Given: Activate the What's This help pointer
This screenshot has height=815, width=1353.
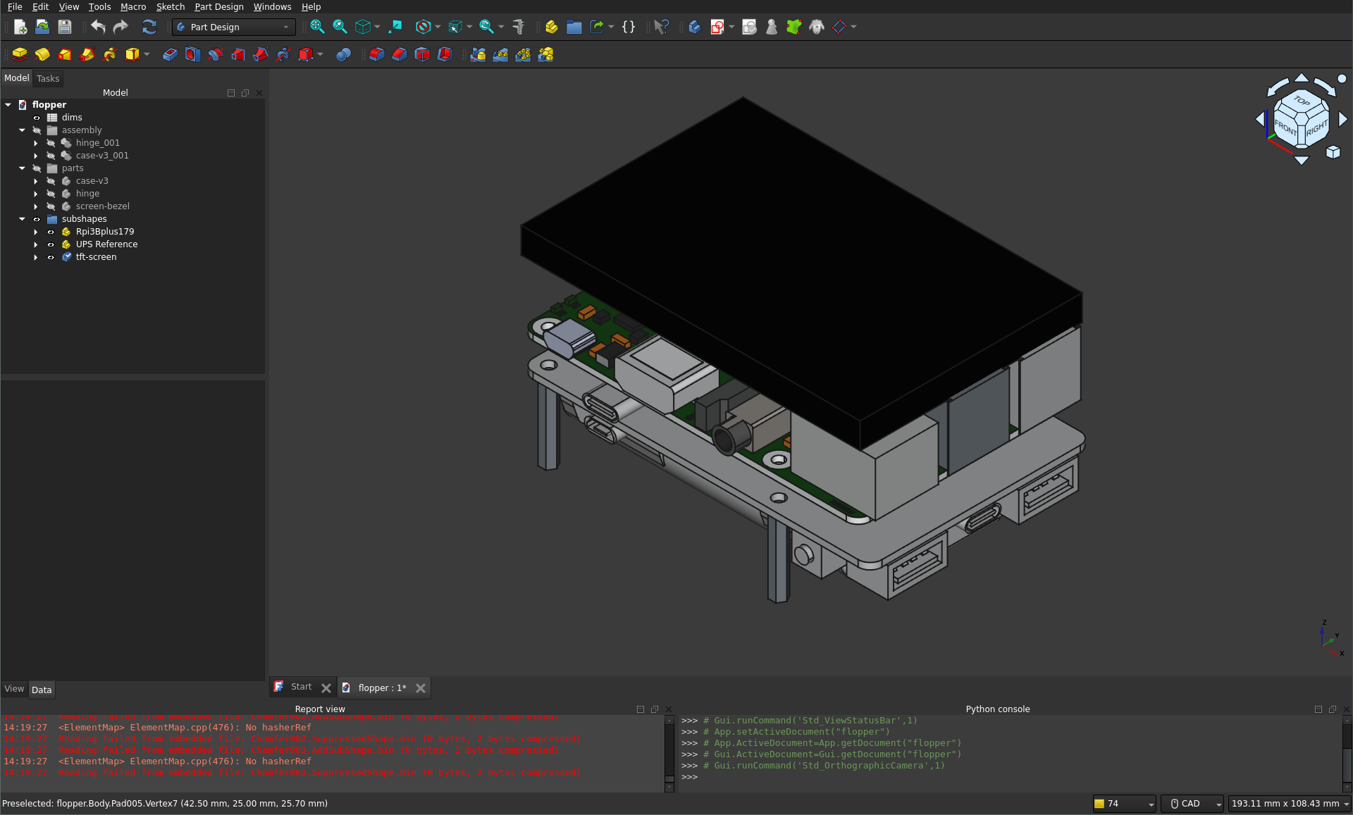Looking at the screenshot, I should (x=661, y=27).
